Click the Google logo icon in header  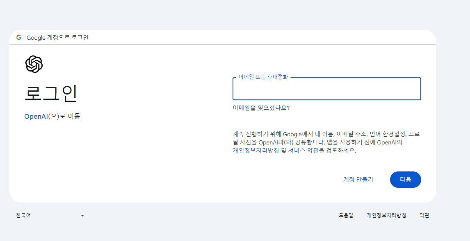[x=19, y=37]
